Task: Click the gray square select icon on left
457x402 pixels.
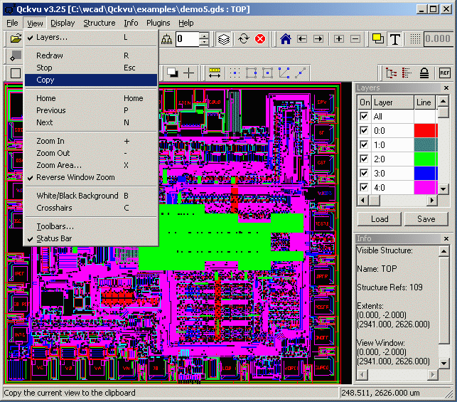Action: pyautogui.click(x=16, y=56)
